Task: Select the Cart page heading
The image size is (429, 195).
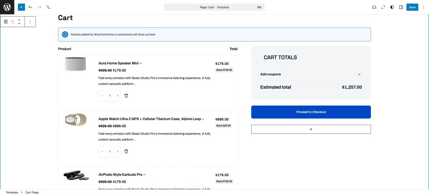Action: (65, 18)
